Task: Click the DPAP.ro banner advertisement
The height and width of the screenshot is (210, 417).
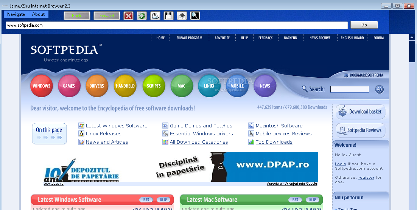Action: coord(180,167)
